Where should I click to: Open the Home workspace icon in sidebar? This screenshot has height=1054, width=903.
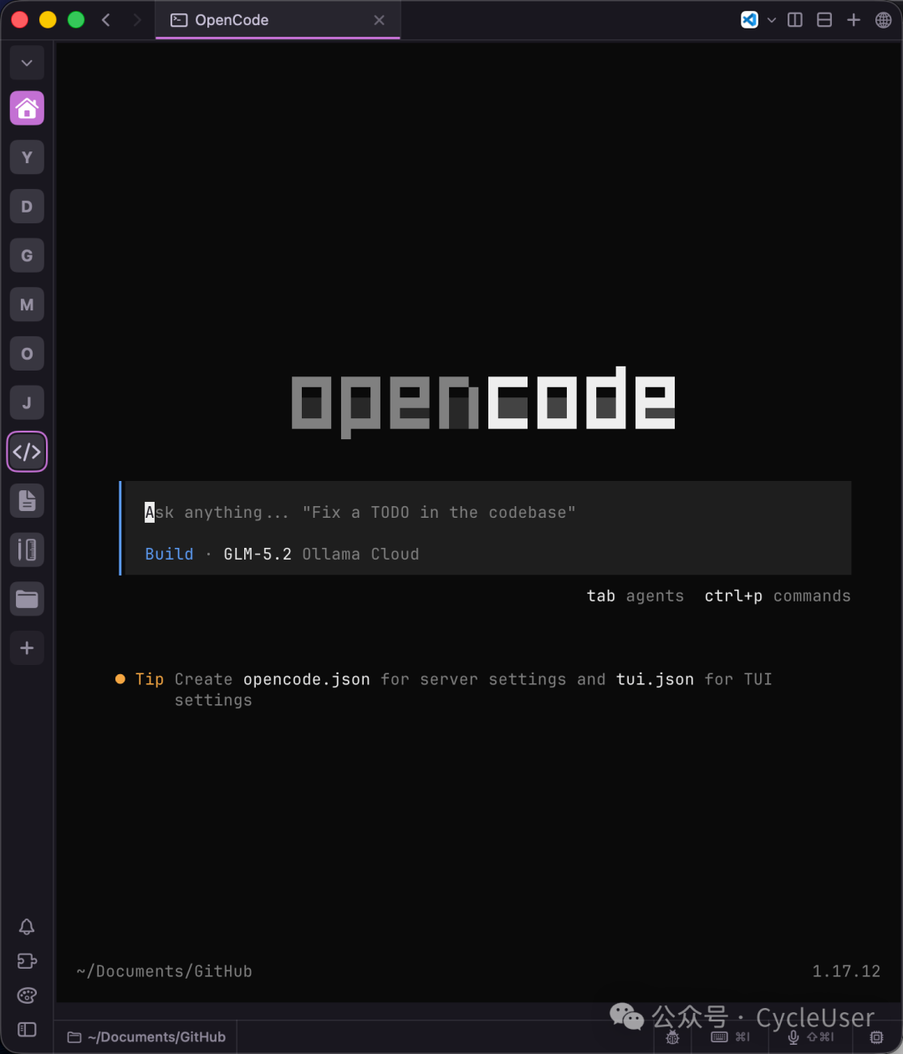(27, 108)
